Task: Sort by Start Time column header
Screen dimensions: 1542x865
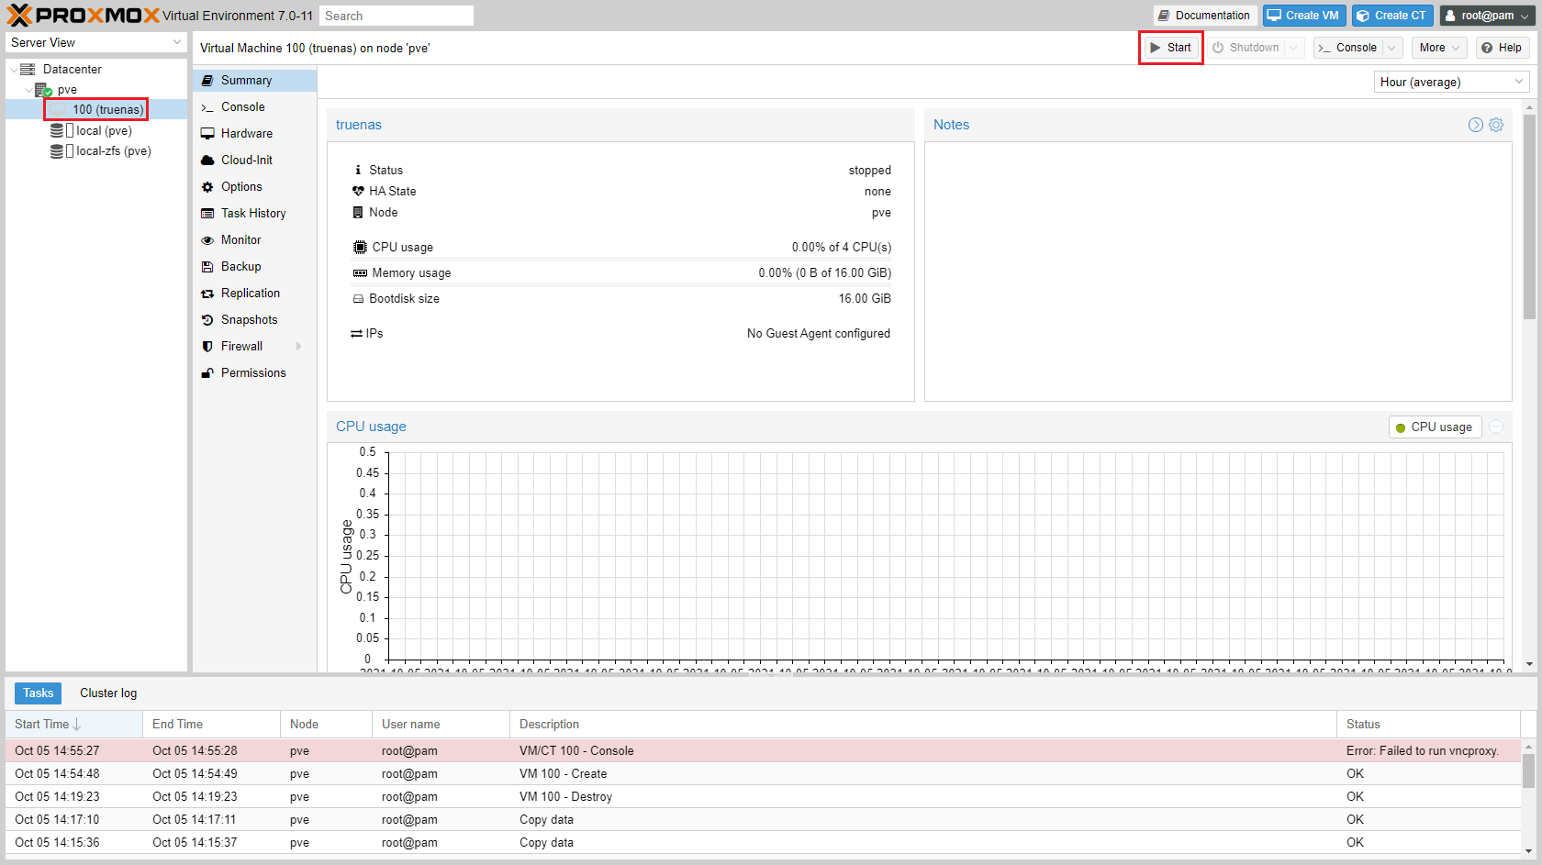Action: pos(74,725)
